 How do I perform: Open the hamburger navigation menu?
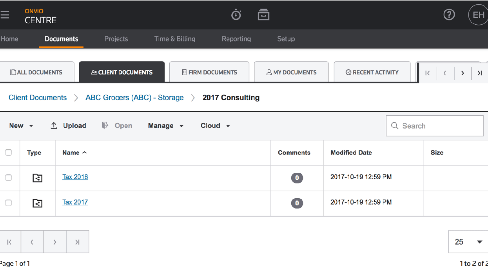point(5,15)
